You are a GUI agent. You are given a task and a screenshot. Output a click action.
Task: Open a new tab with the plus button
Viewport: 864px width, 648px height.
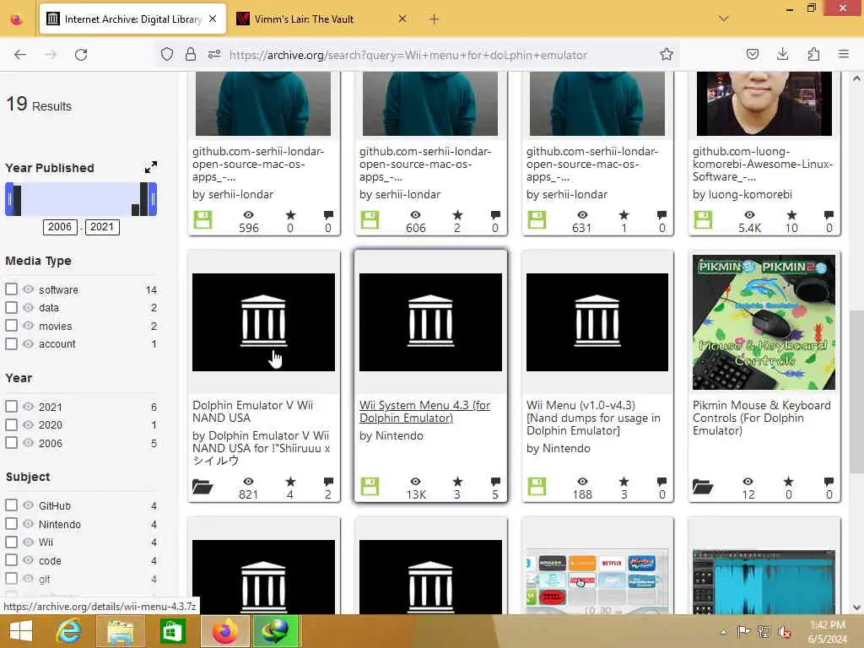tap(435, 19)
